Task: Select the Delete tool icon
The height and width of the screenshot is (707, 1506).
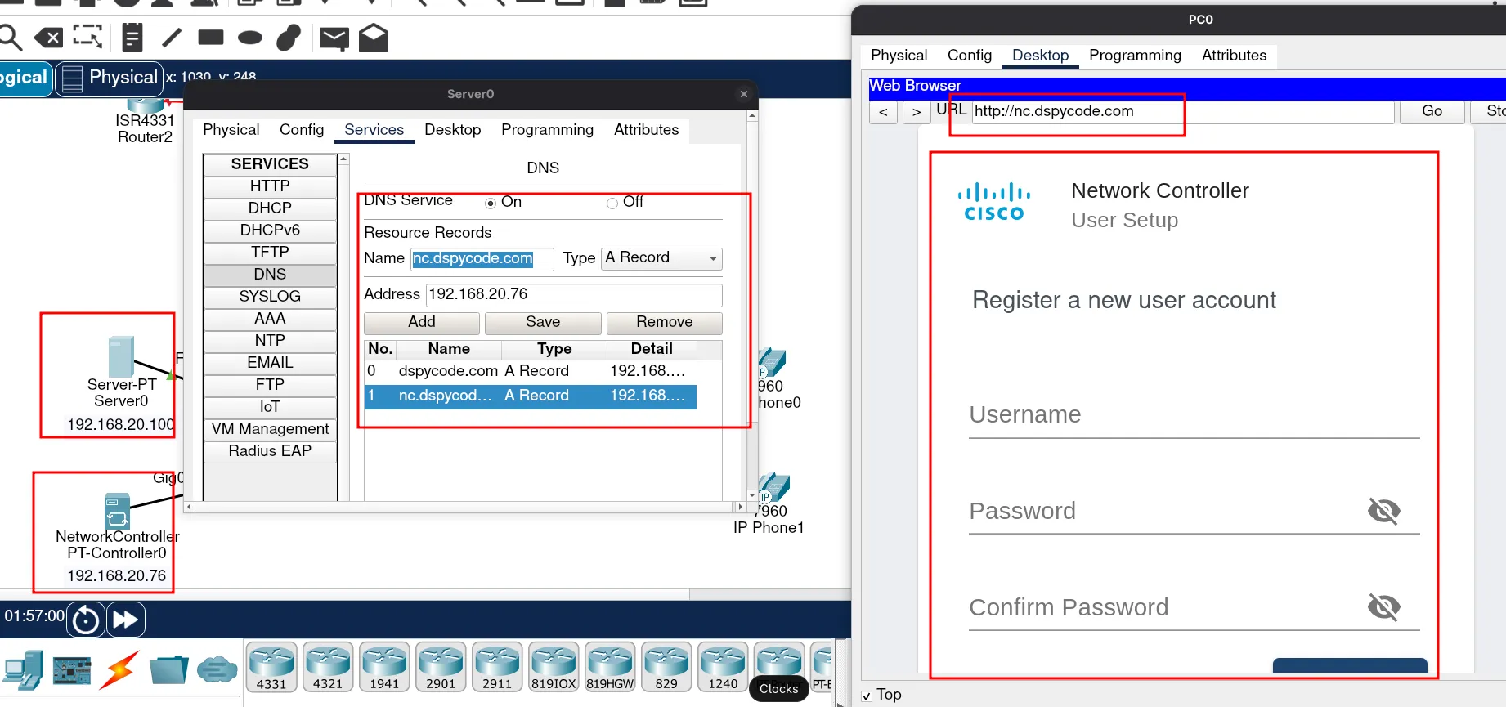Action: point(48,37)
